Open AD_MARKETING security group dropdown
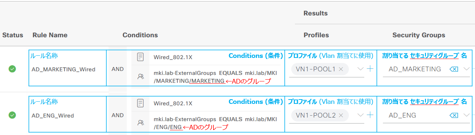Image resolution: width=475 pixels, height=135 pixels. click(467, 69)
